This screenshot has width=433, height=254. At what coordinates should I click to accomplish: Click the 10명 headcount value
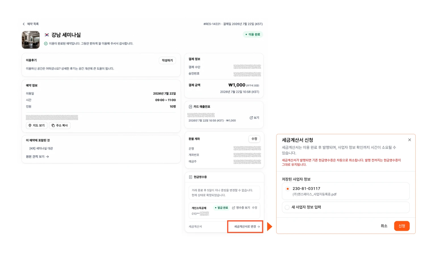(x=173, y=107)
